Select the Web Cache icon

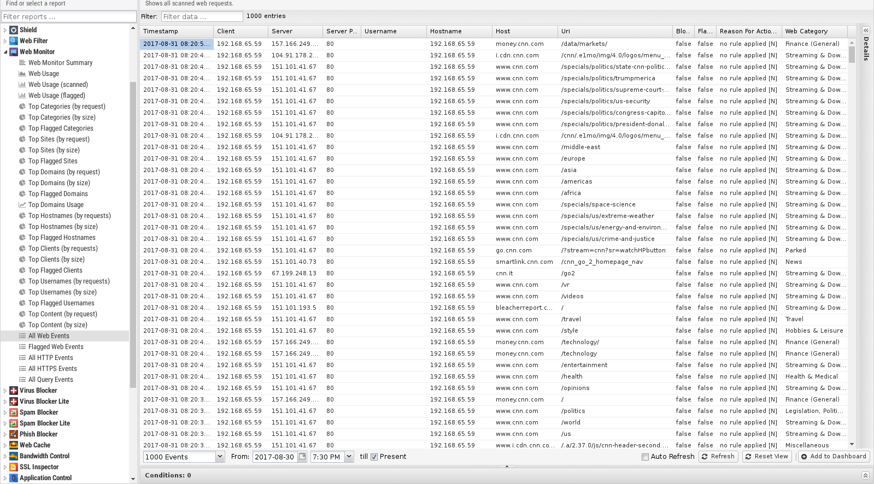coord(14,445)
